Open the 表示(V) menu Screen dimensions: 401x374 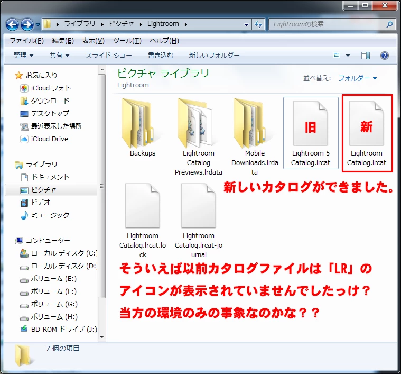[93, 41]
